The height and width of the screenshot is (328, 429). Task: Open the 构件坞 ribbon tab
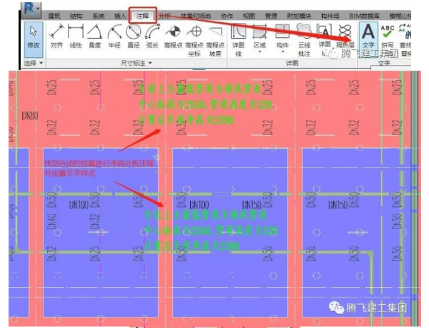(330, 16)
